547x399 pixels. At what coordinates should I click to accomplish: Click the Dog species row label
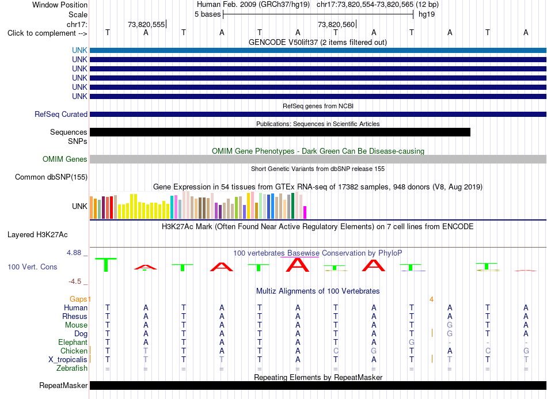(81, 334)
